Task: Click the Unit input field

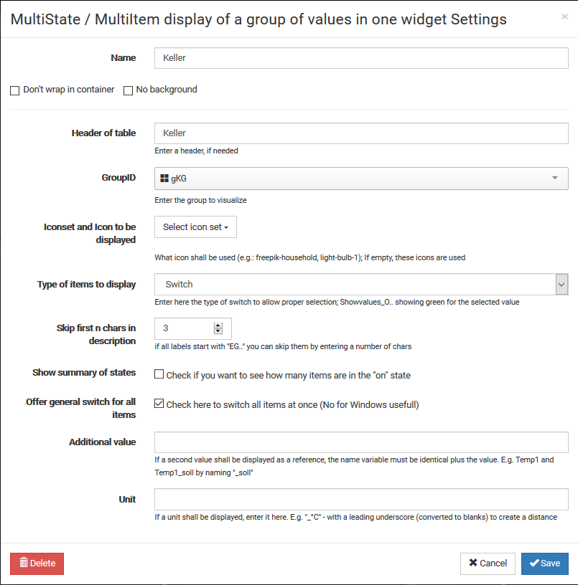Action: pyautogui.click(x=361, y=499)
